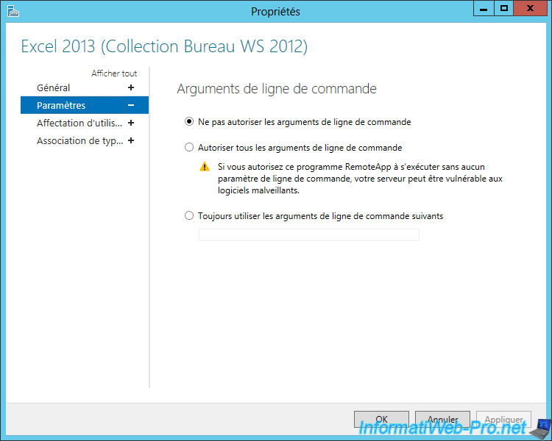Click the Propriétés window title bar icon

click(13, 11)
